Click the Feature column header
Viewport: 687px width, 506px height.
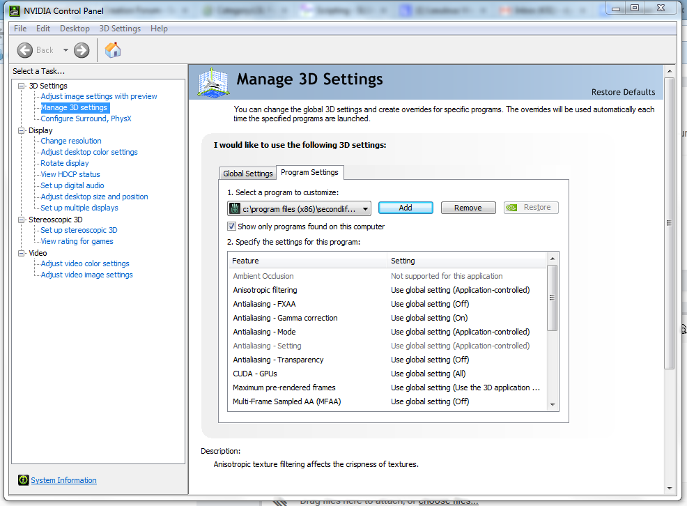pyautogui.click(x=307, y=261)
